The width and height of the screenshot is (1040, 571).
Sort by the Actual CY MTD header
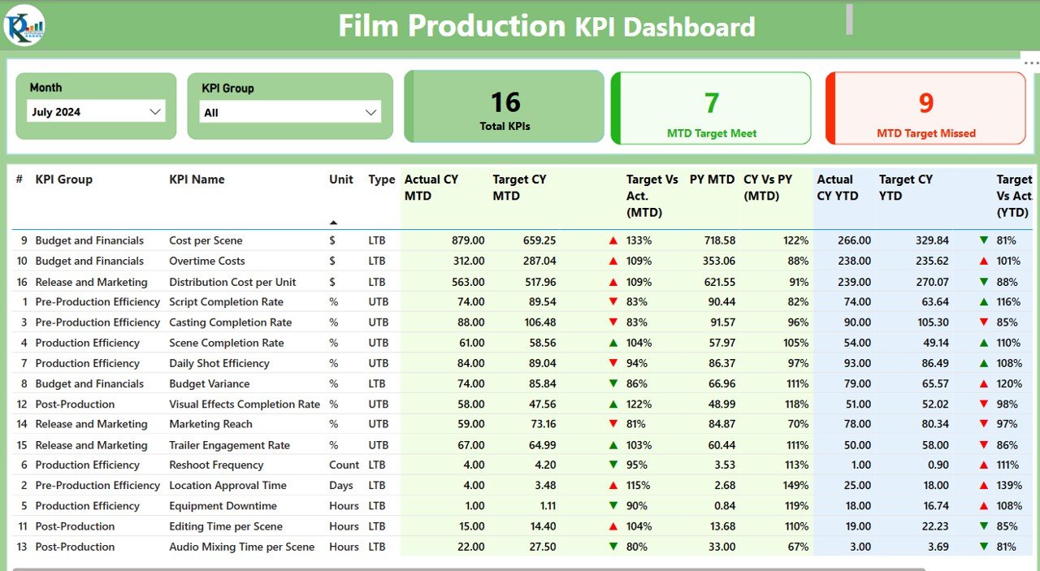click(x=431, y=188)
